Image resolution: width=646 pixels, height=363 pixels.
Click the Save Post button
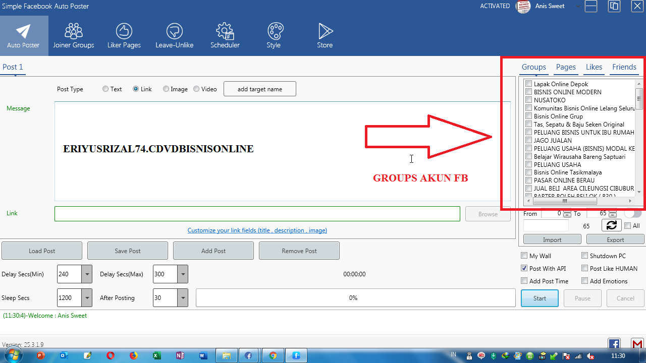[128, 251]
